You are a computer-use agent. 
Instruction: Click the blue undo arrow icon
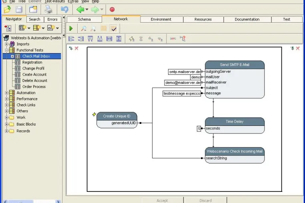tap(64, 10)
